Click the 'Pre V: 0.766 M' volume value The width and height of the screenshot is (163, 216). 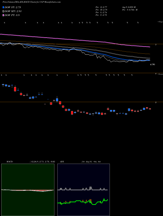pyautogui.click(x=130, y=10)
